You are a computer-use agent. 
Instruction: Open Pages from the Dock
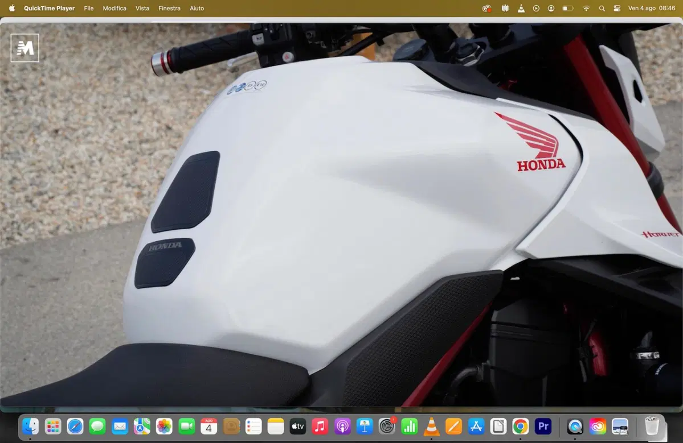coord(454,427)
